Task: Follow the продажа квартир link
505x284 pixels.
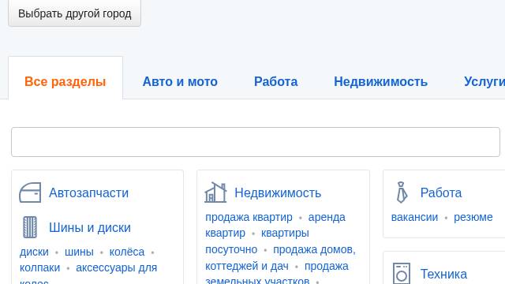Action: (x=249, y=218)
